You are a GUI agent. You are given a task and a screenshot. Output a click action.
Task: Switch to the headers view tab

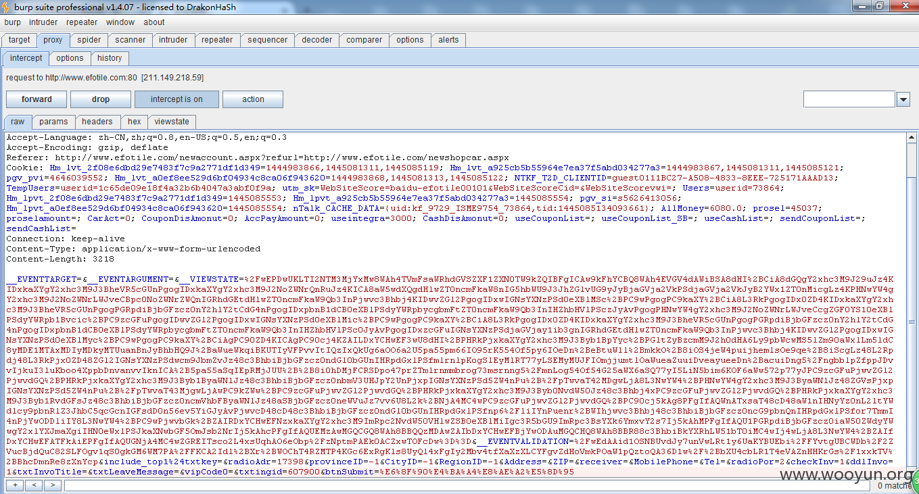[97, 122]
